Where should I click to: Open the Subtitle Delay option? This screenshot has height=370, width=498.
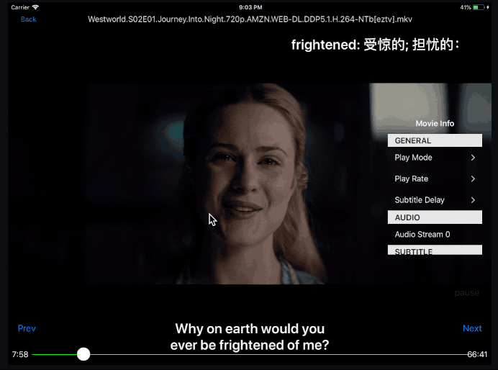[x=435, y=200]
